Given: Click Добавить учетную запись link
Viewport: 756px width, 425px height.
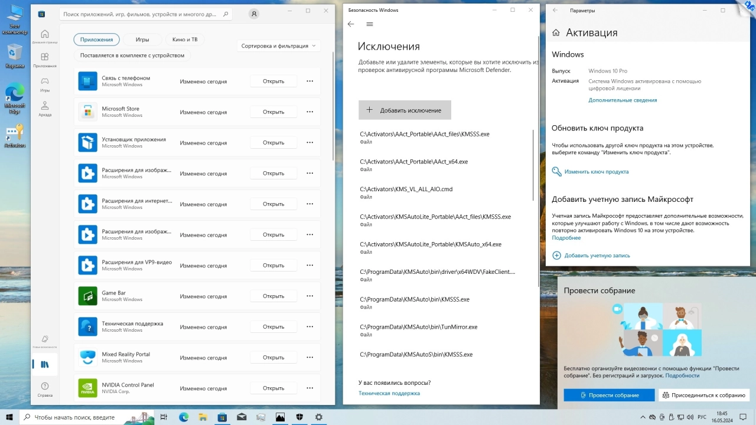Looking at the screenshot, I should (597, 256).
